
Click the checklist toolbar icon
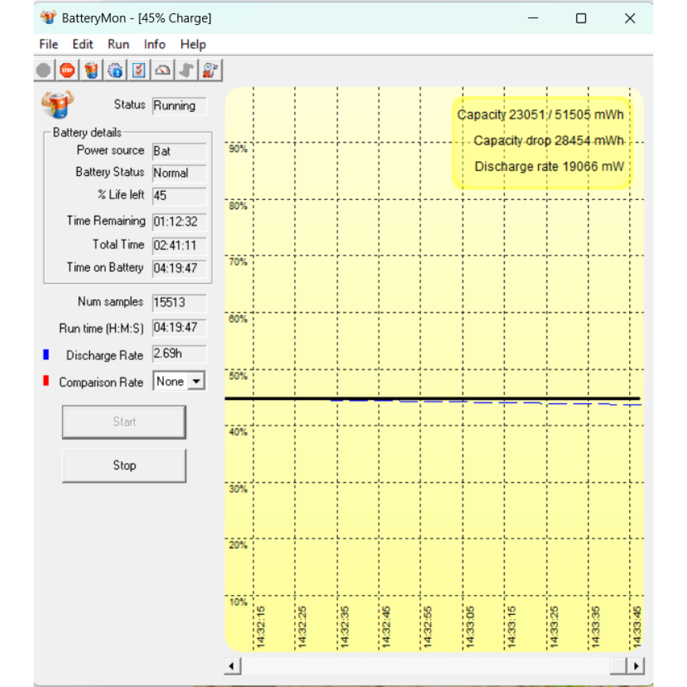139,70
